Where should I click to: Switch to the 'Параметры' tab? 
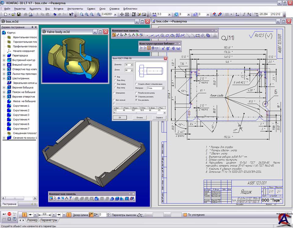(x=49, y=220)
